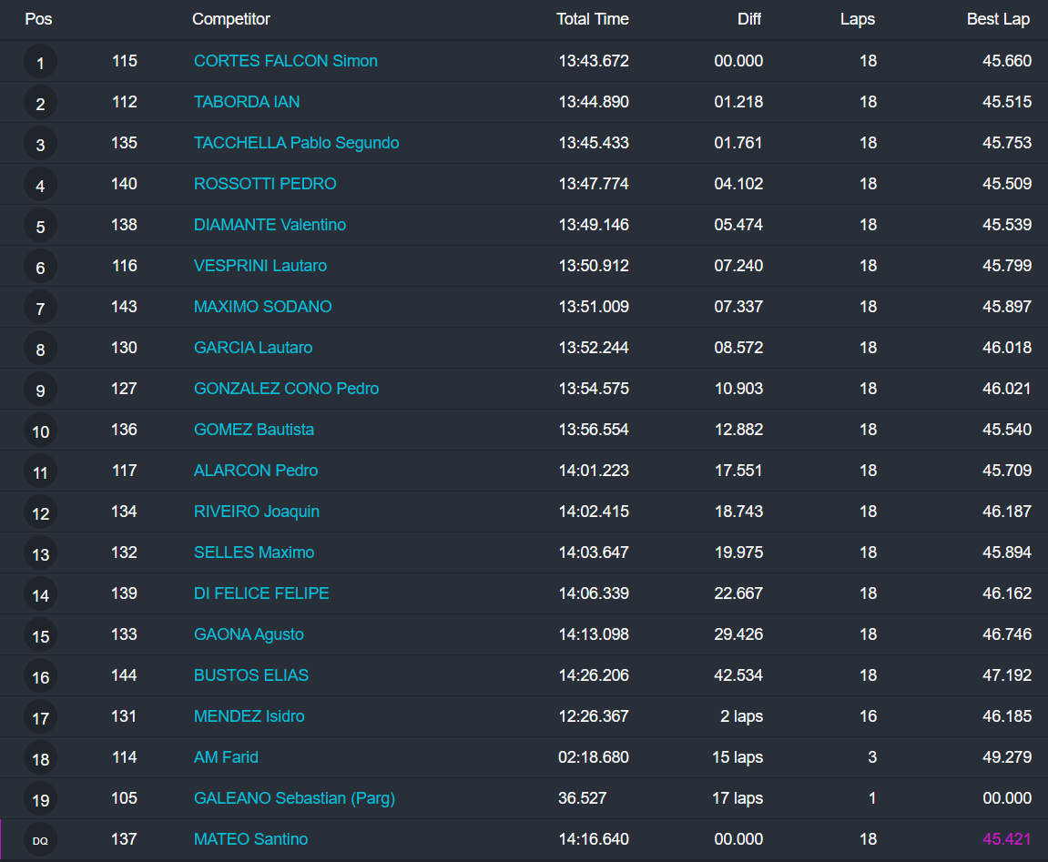Screen dimensions: 1048x862
Task: Open GONZALEZ CONO Pedro's entry
Action: [286, 389]
